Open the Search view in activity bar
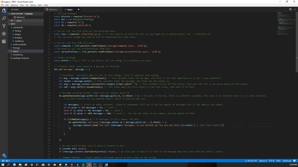 point(4,18)
